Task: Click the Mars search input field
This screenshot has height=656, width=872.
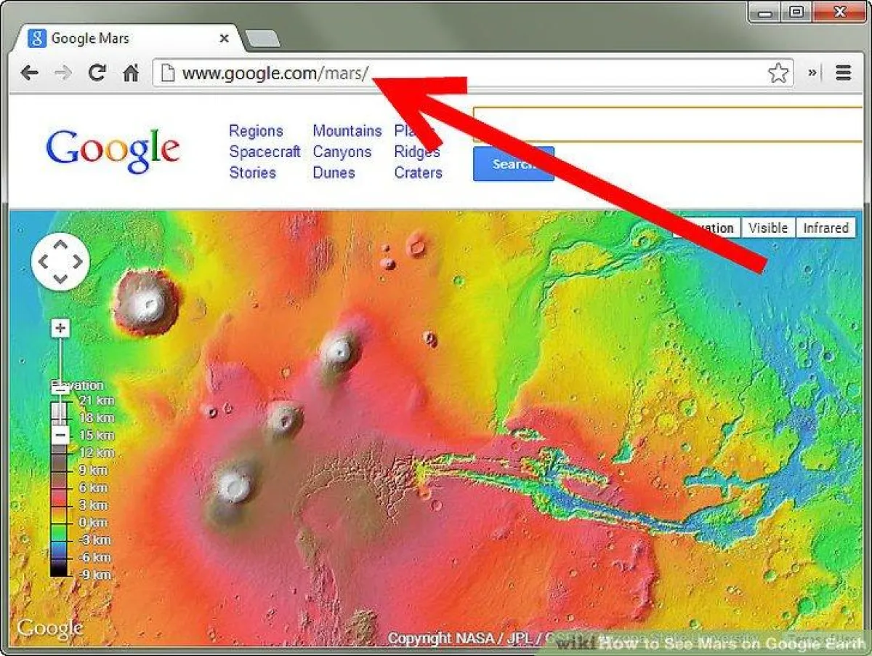Action: (669, 124)
